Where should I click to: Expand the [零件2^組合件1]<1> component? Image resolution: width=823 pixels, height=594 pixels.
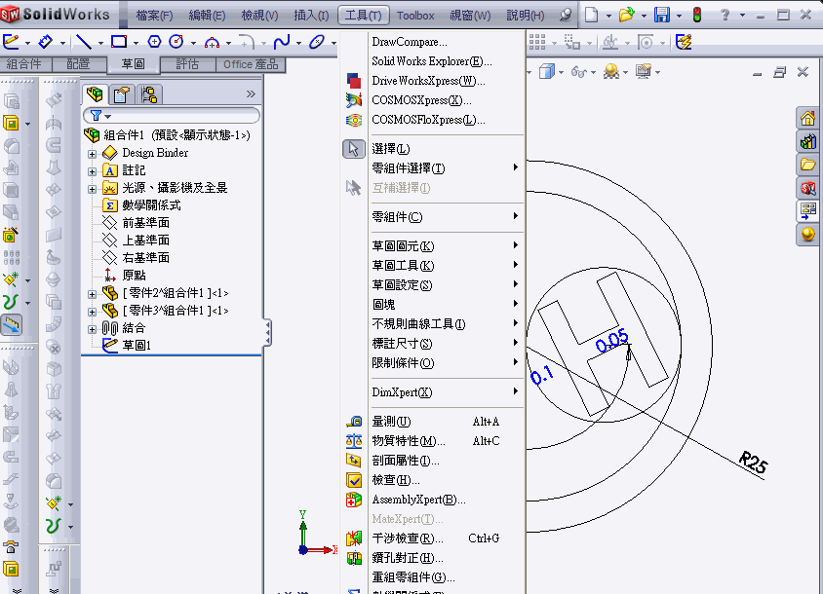pos(92,294)
